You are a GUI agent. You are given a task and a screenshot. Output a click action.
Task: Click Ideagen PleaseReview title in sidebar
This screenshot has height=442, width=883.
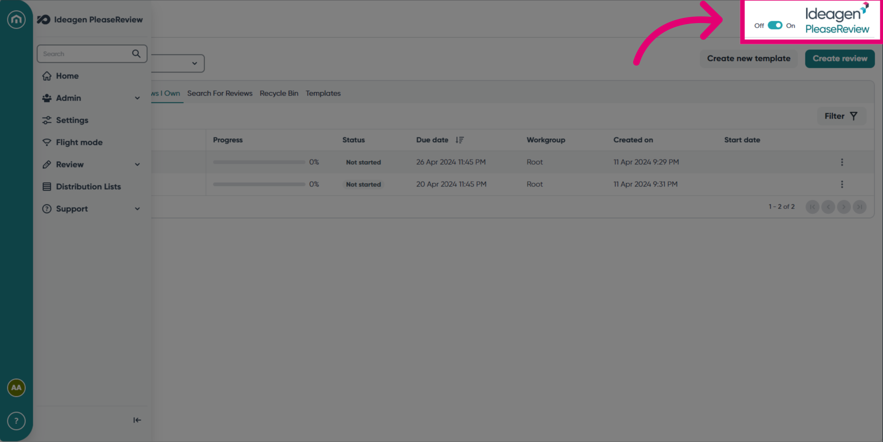pos(98,19)
